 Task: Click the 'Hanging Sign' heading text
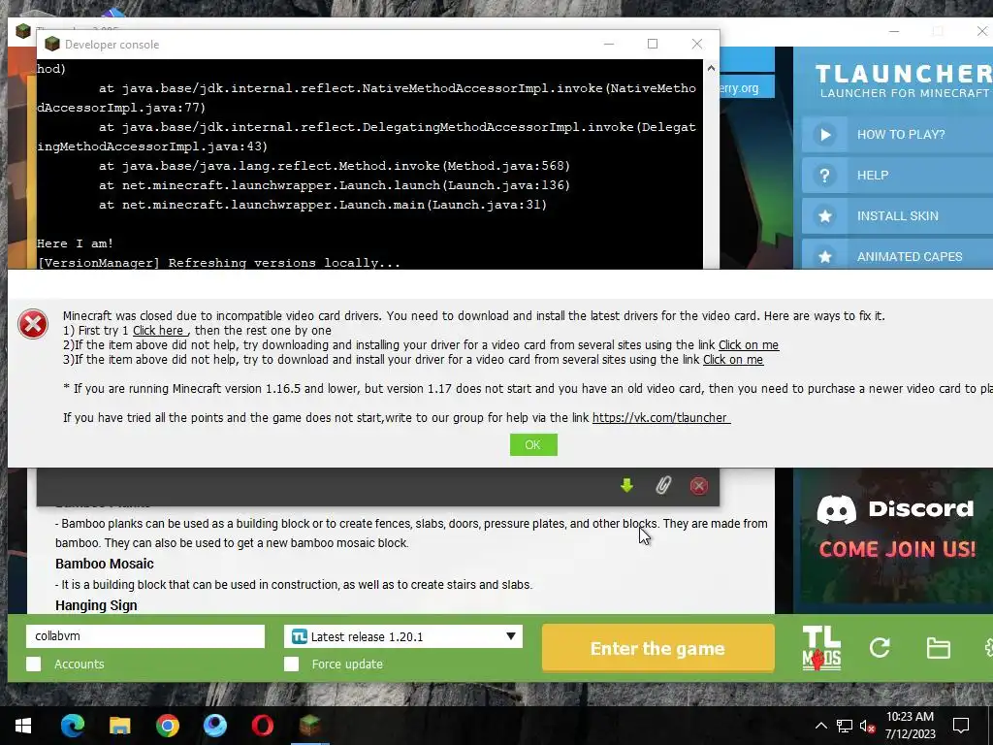coord(96,605)
